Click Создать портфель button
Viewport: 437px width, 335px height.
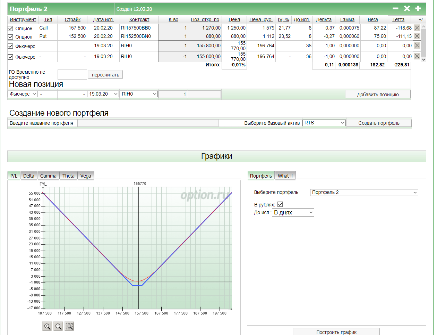click(x=379, y=123)
